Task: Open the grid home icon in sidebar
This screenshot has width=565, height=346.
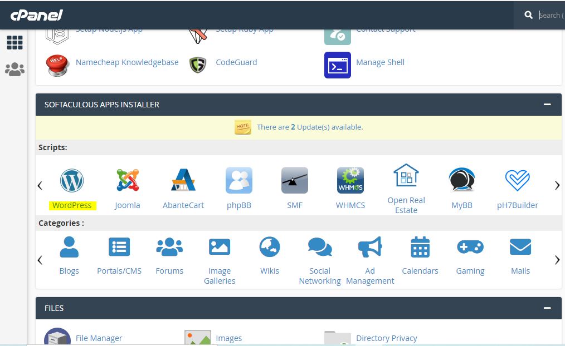Action: point(15,42)
